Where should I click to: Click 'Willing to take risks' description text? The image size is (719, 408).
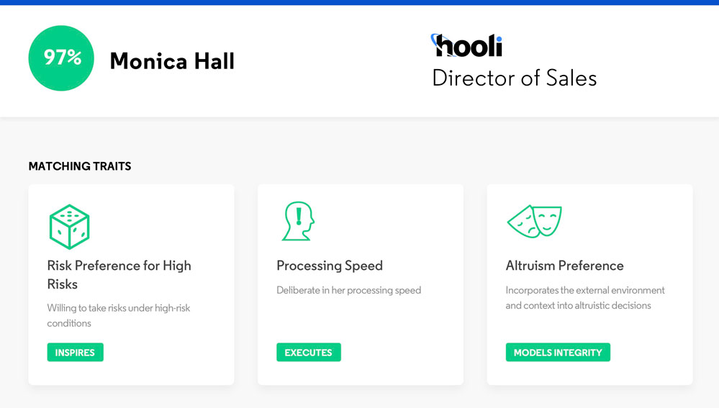click(119, 315)
